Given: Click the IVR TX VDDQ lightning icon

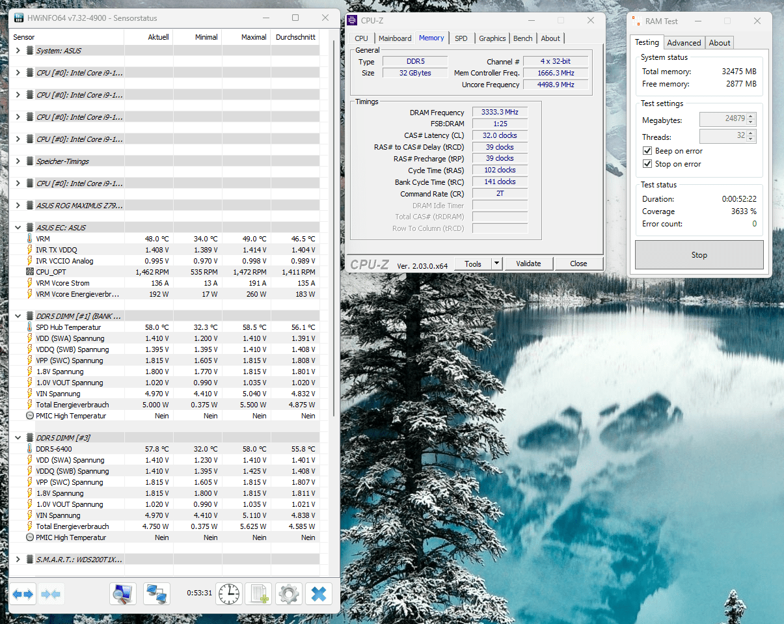Looking at the screenshot, I should pos(30,250).
